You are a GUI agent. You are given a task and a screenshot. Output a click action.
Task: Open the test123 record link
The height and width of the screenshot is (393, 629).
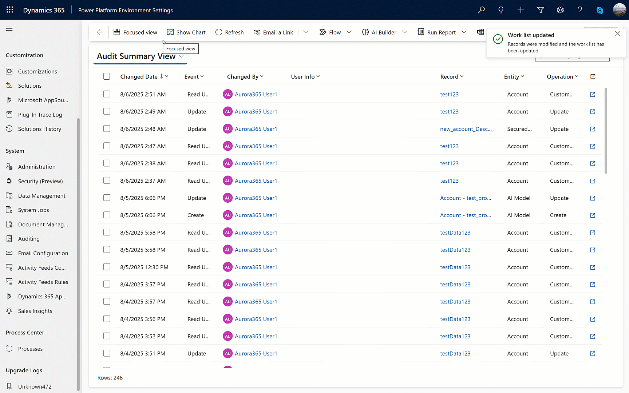[x=449, y=94]
